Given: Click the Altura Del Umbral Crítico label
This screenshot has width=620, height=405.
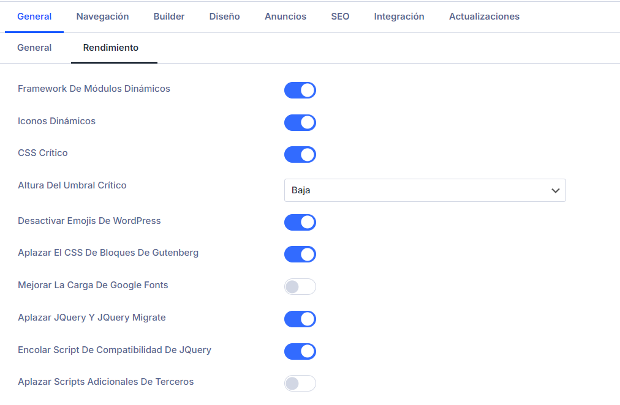Looking at the screenshot, I should coord(72,185).
